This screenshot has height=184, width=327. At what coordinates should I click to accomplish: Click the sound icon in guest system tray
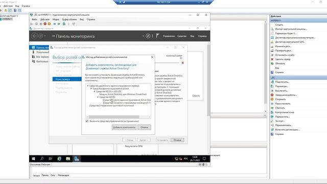click(180, 159)
